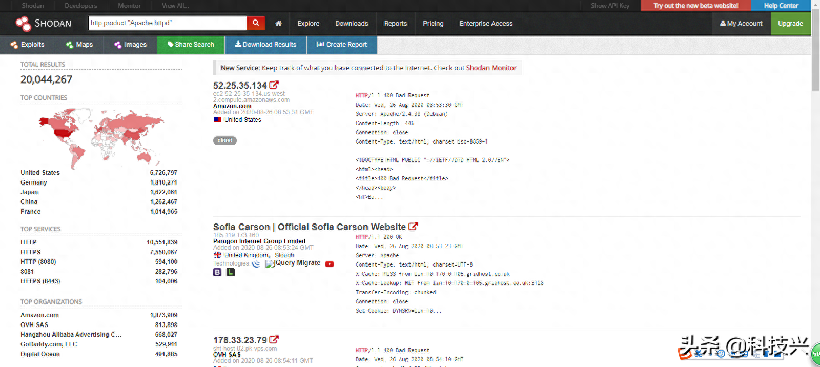
Task: Focus the search query input field
Action: coord(168,23)
